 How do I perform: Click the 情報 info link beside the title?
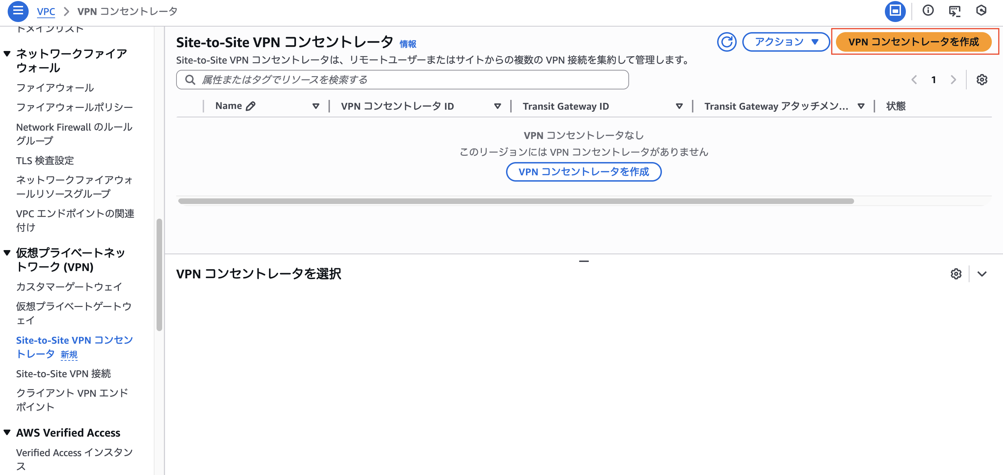(407, 44)
